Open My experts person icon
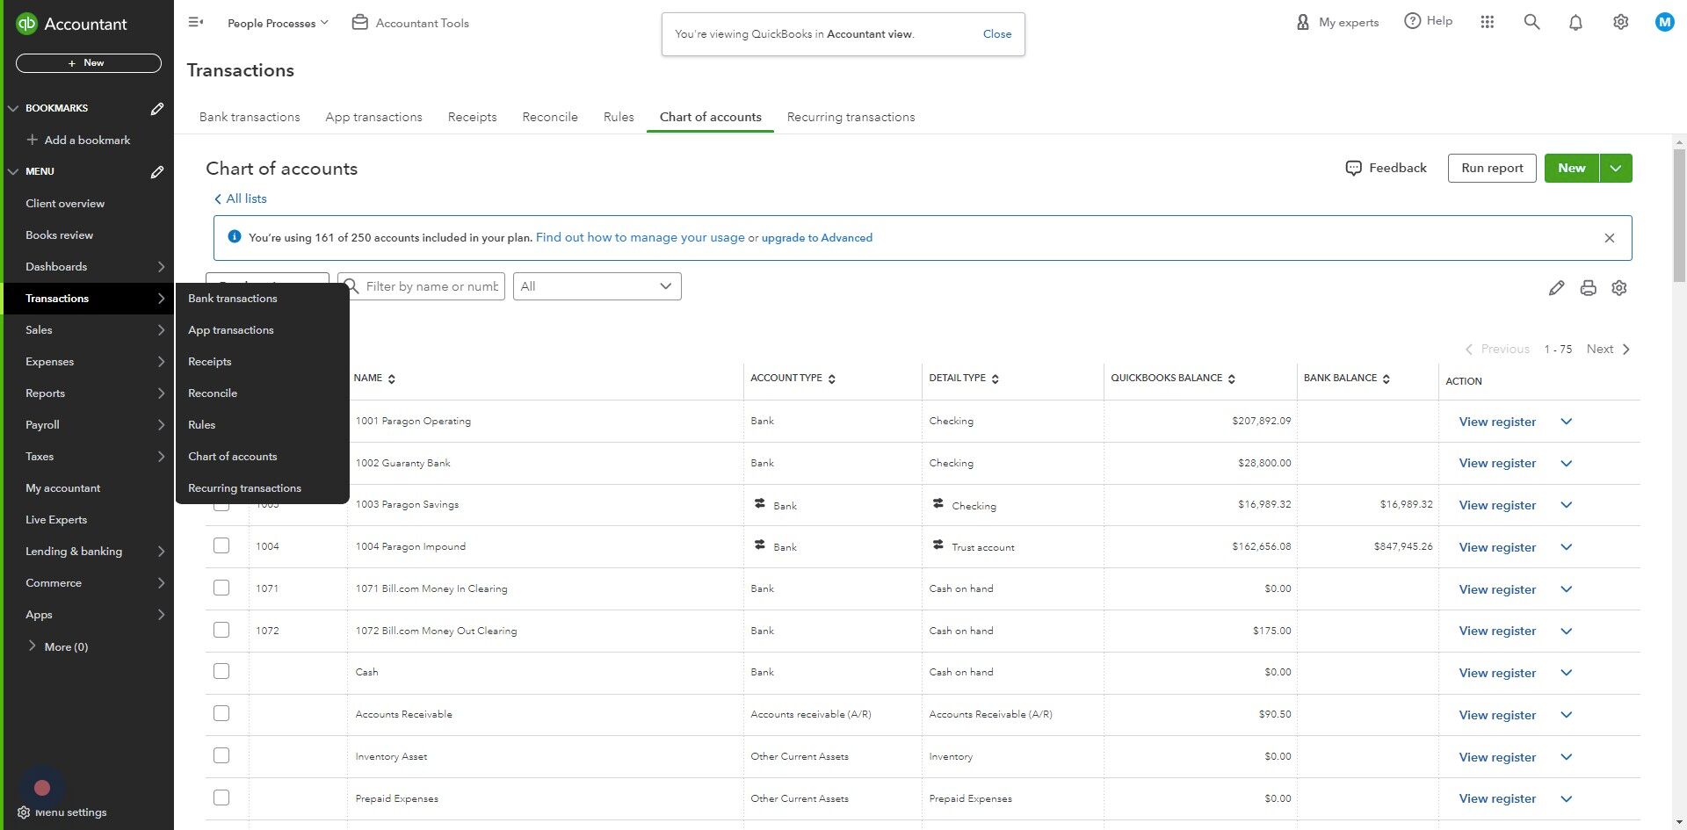 tap(1303, 22)
